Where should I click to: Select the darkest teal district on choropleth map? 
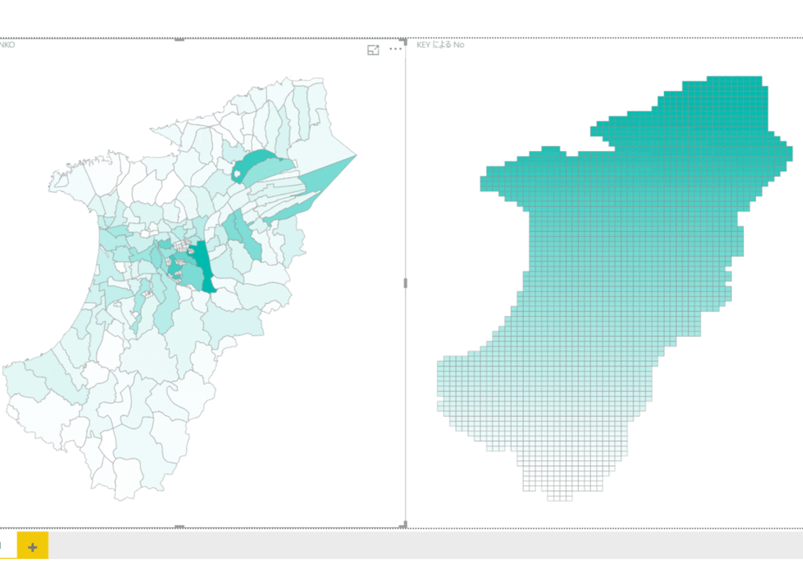click(206, 266)
